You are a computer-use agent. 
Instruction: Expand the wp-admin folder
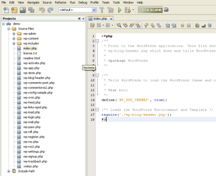pyautogui.click(x=14, y=34)
